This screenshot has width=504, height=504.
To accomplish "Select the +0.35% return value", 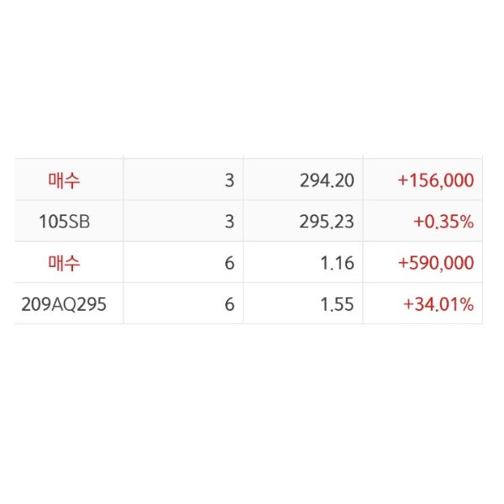I will tap(444, 222).
